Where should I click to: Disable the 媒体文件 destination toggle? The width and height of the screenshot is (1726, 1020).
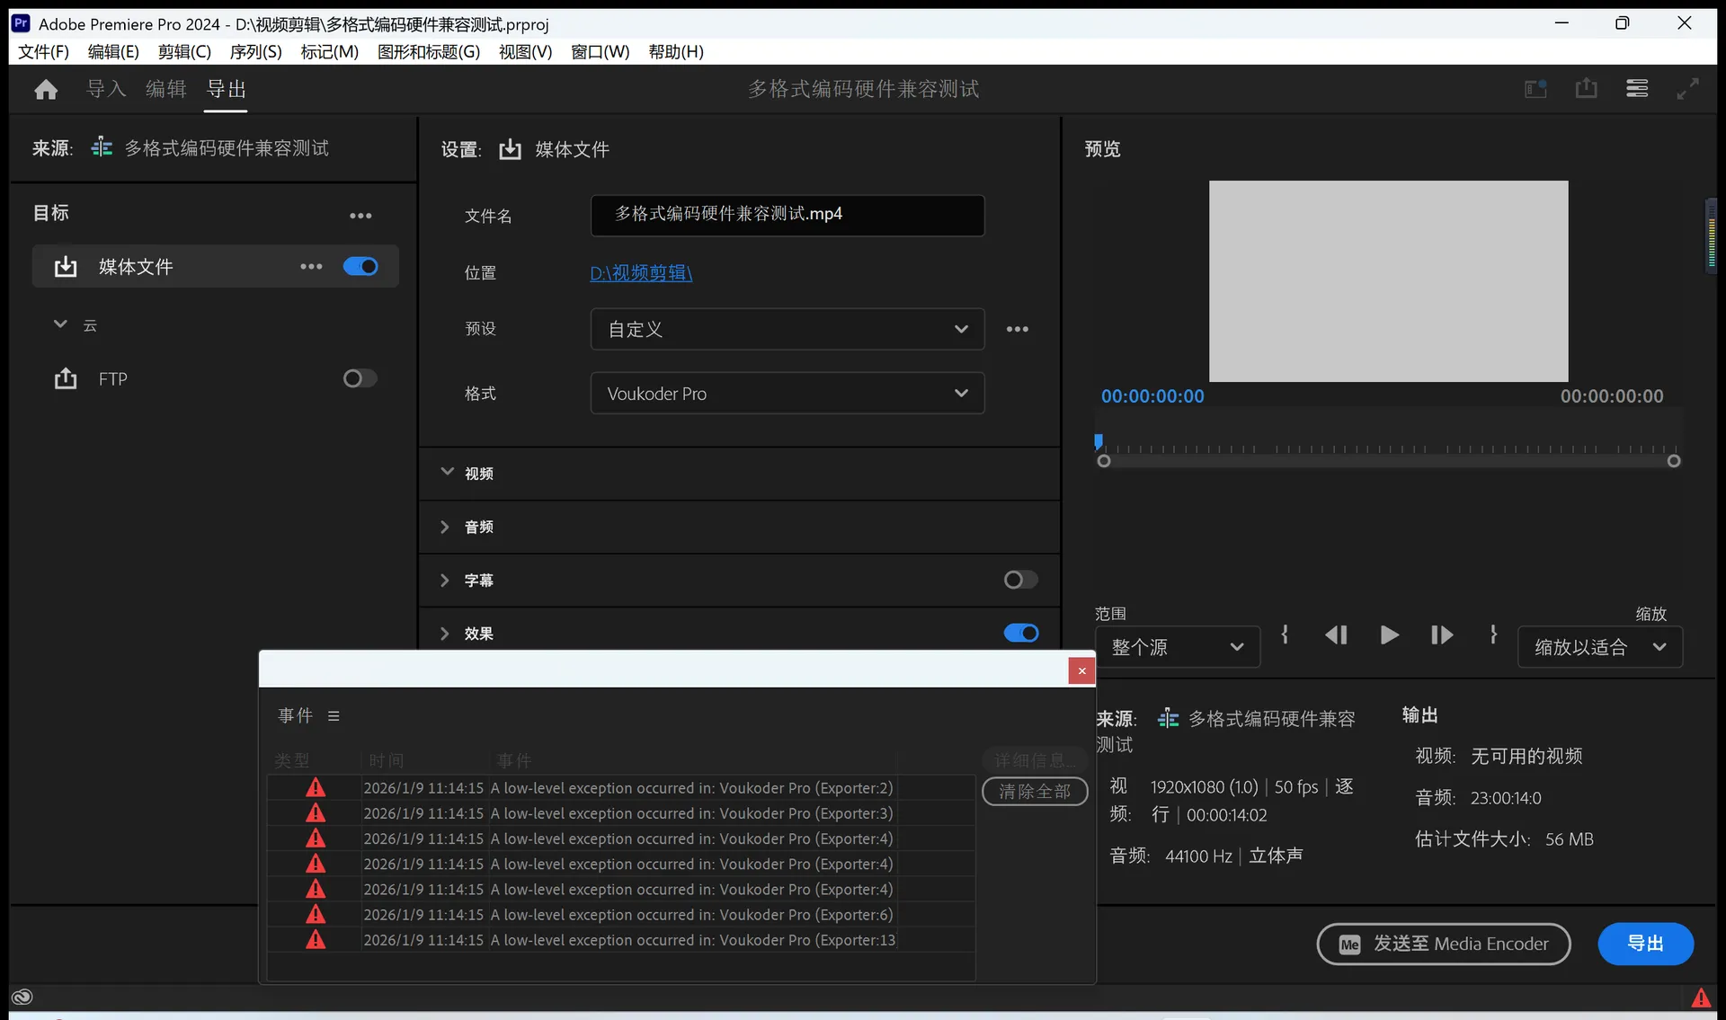click(360, 267)
